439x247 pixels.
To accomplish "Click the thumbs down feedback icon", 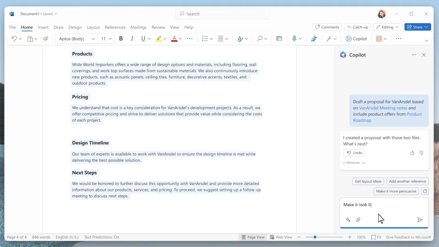I will coord(421,153).
